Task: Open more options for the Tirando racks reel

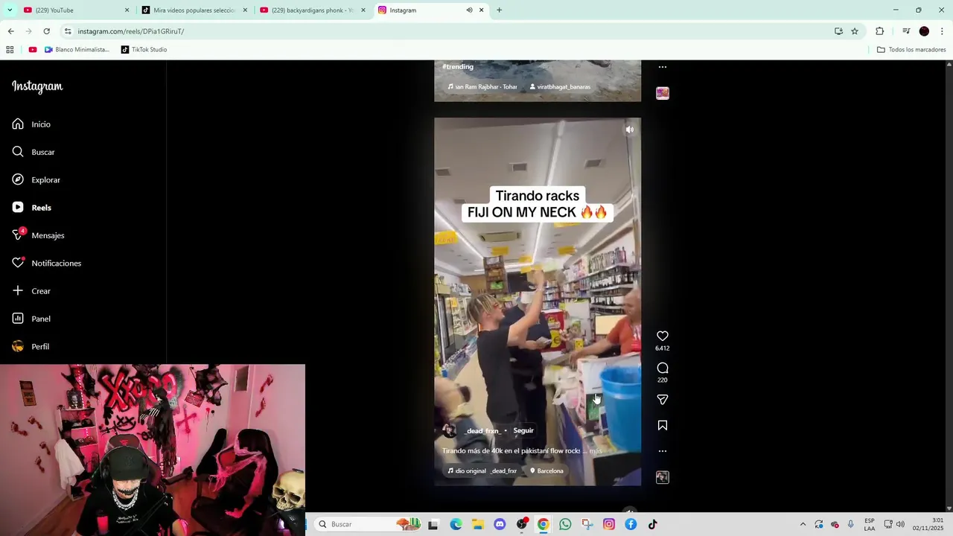Action: click(x=662, y=451)
